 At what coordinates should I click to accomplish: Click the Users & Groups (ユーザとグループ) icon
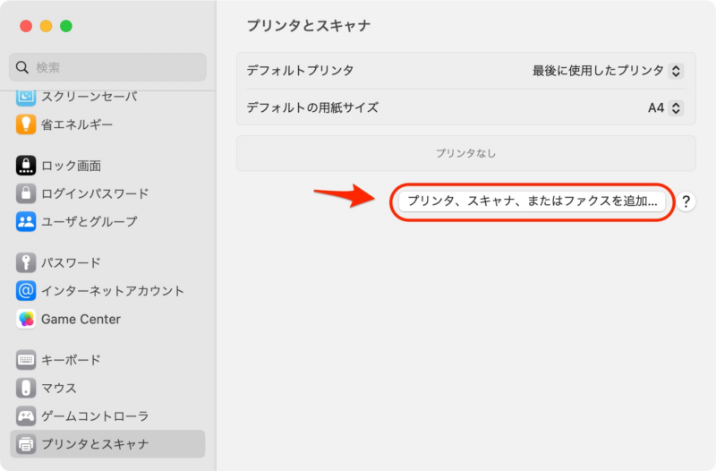(26, 221)
